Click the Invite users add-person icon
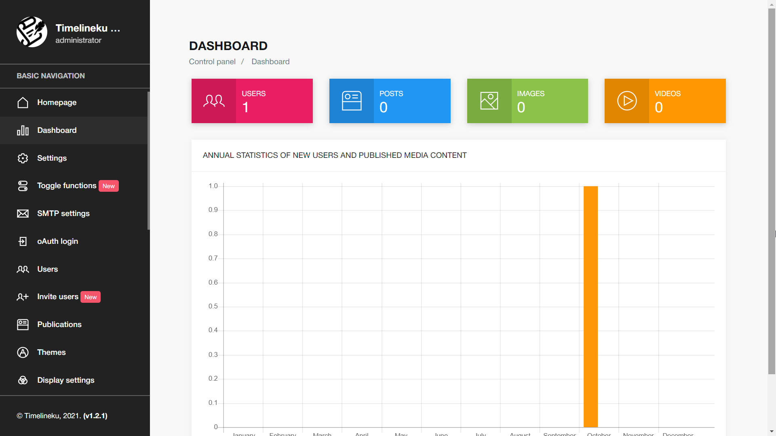The width and height of the screenshot is (776, 436). pyautogui.click(x=23, y=297)
